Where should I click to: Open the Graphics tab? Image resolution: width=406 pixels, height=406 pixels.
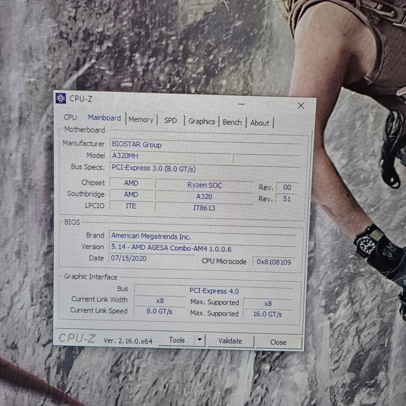click(202, 121)
